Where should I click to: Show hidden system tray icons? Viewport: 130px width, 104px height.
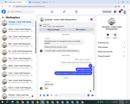pyautogui.click(x=112, y=102)
